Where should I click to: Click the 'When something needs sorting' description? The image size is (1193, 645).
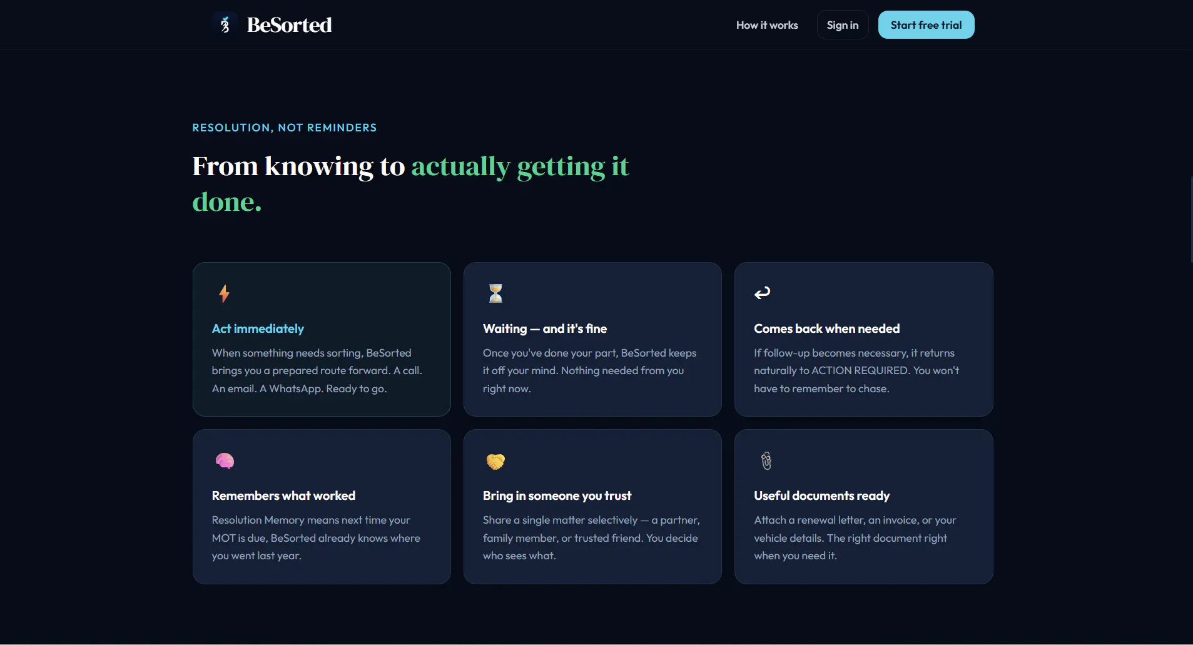pyautogui.click(x=317, y=371)
